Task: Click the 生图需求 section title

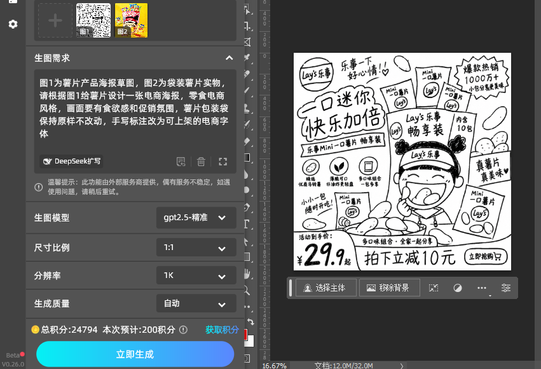Action: pos(52,58)
